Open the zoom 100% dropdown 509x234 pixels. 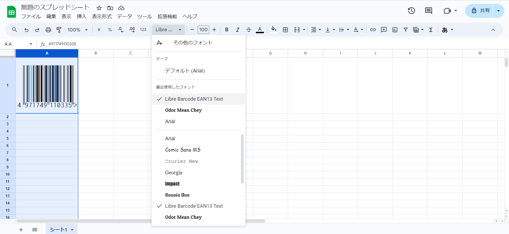coord(78,30)
